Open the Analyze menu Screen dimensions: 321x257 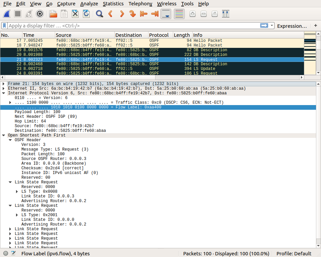click(x=89, y=4)
